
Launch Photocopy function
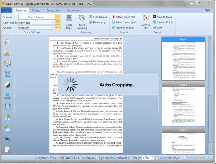[97, 22]
